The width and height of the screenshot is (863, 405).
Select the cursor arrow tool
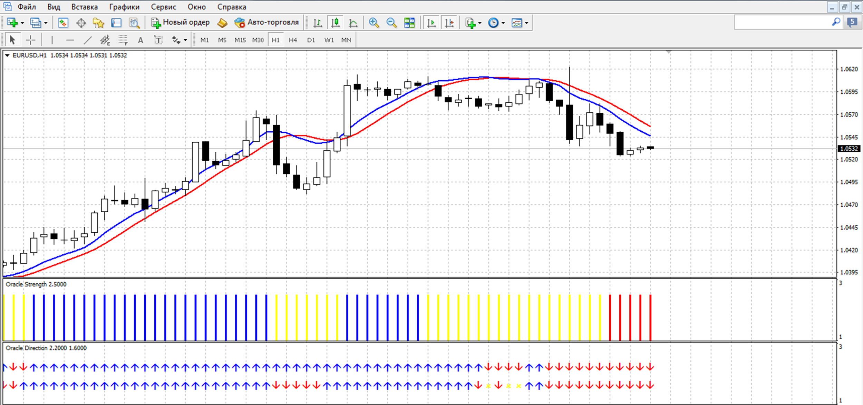tap(13, 40)
